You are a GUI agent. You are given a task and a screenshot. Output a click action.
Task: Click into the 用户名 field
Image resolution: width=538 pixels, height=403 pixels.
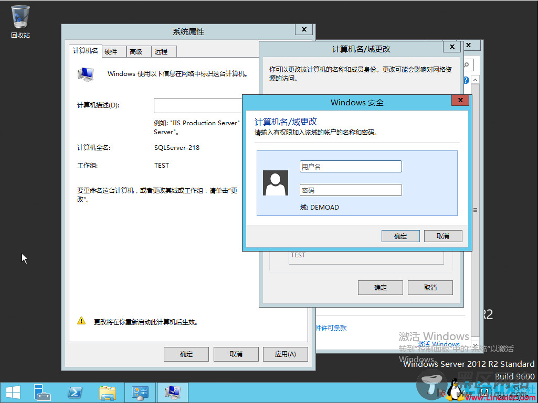351,167
